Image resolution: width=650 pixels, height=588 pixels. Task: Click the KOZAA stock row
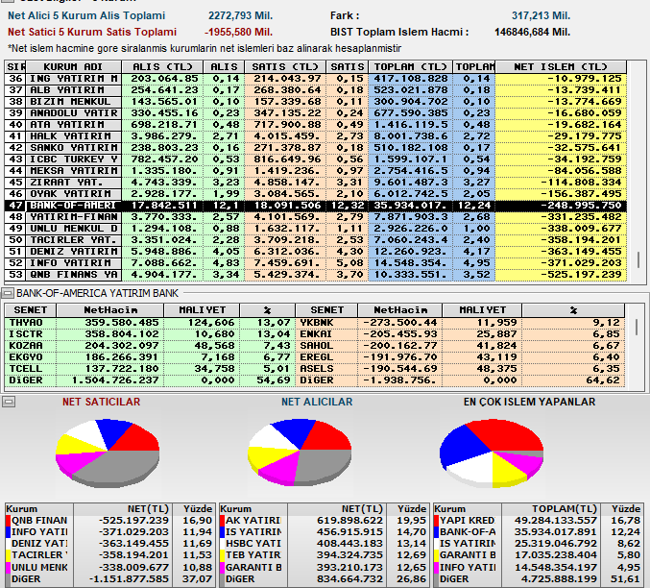(x=150, y=346)
